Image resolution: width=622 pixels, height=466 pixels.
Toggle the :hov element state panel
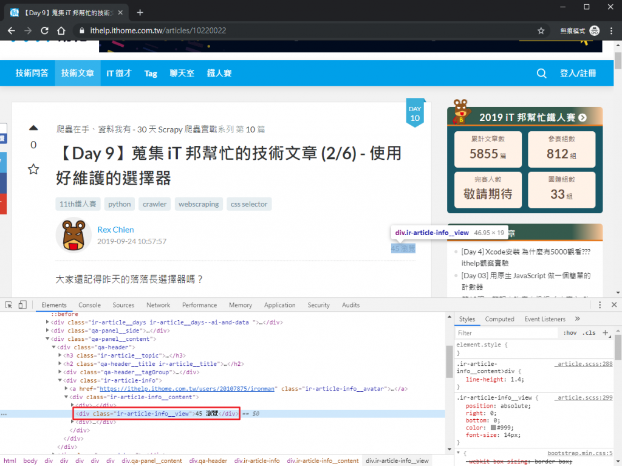click(x=570, y=332)
